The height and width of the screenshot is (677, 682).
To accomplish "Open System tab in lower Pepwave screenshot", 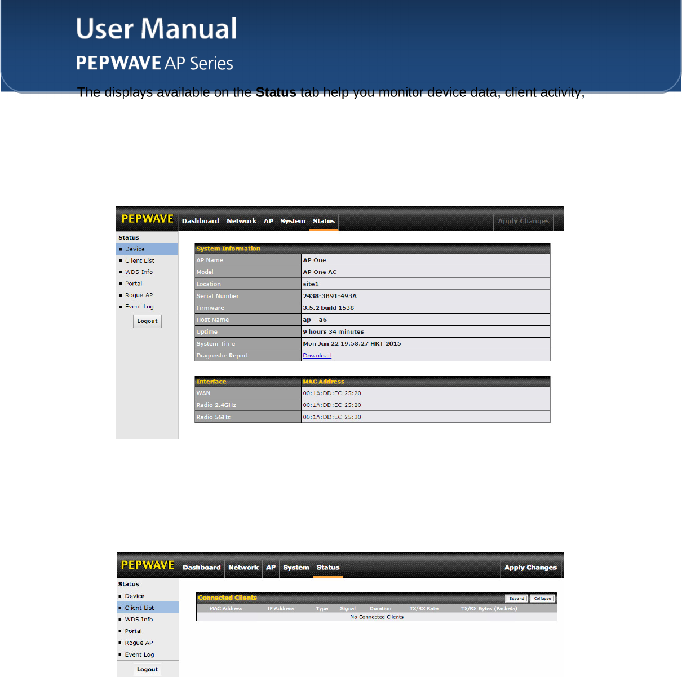I will click(x=296, y=568).
